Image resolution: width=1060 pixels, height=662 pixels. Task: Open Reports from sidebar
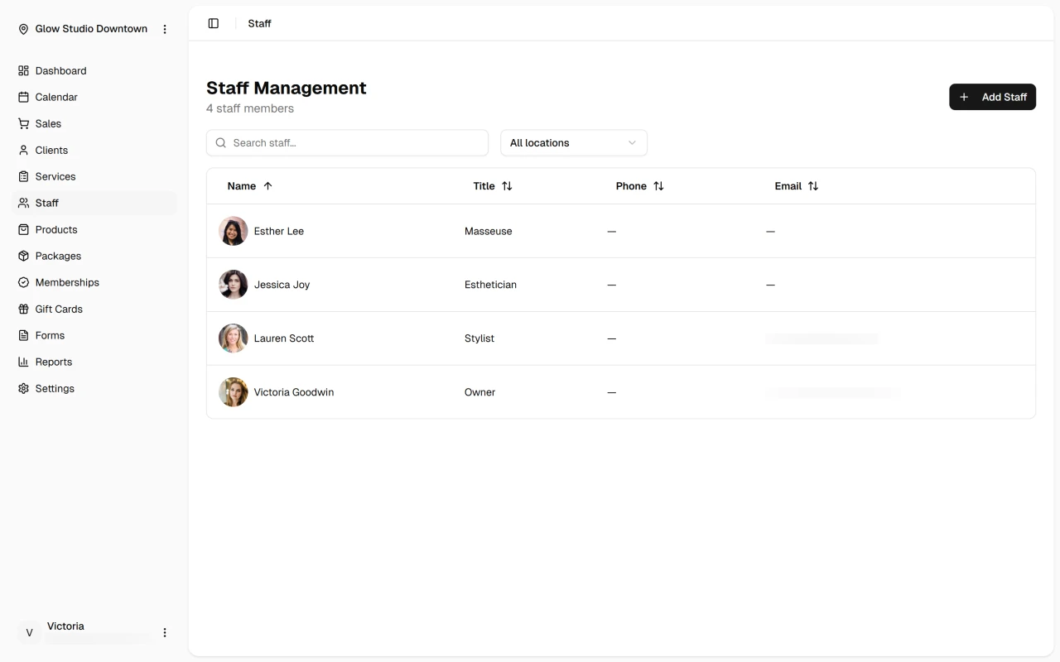click(x=94, y=362)
